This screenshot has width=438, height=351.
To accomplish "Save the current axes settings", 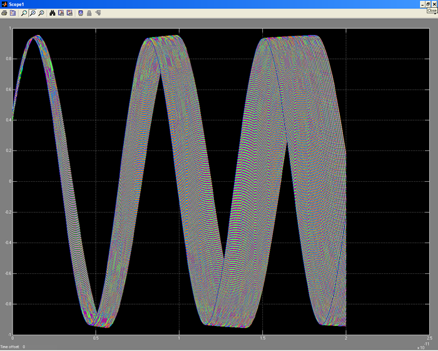I will (x=61, y=13).
